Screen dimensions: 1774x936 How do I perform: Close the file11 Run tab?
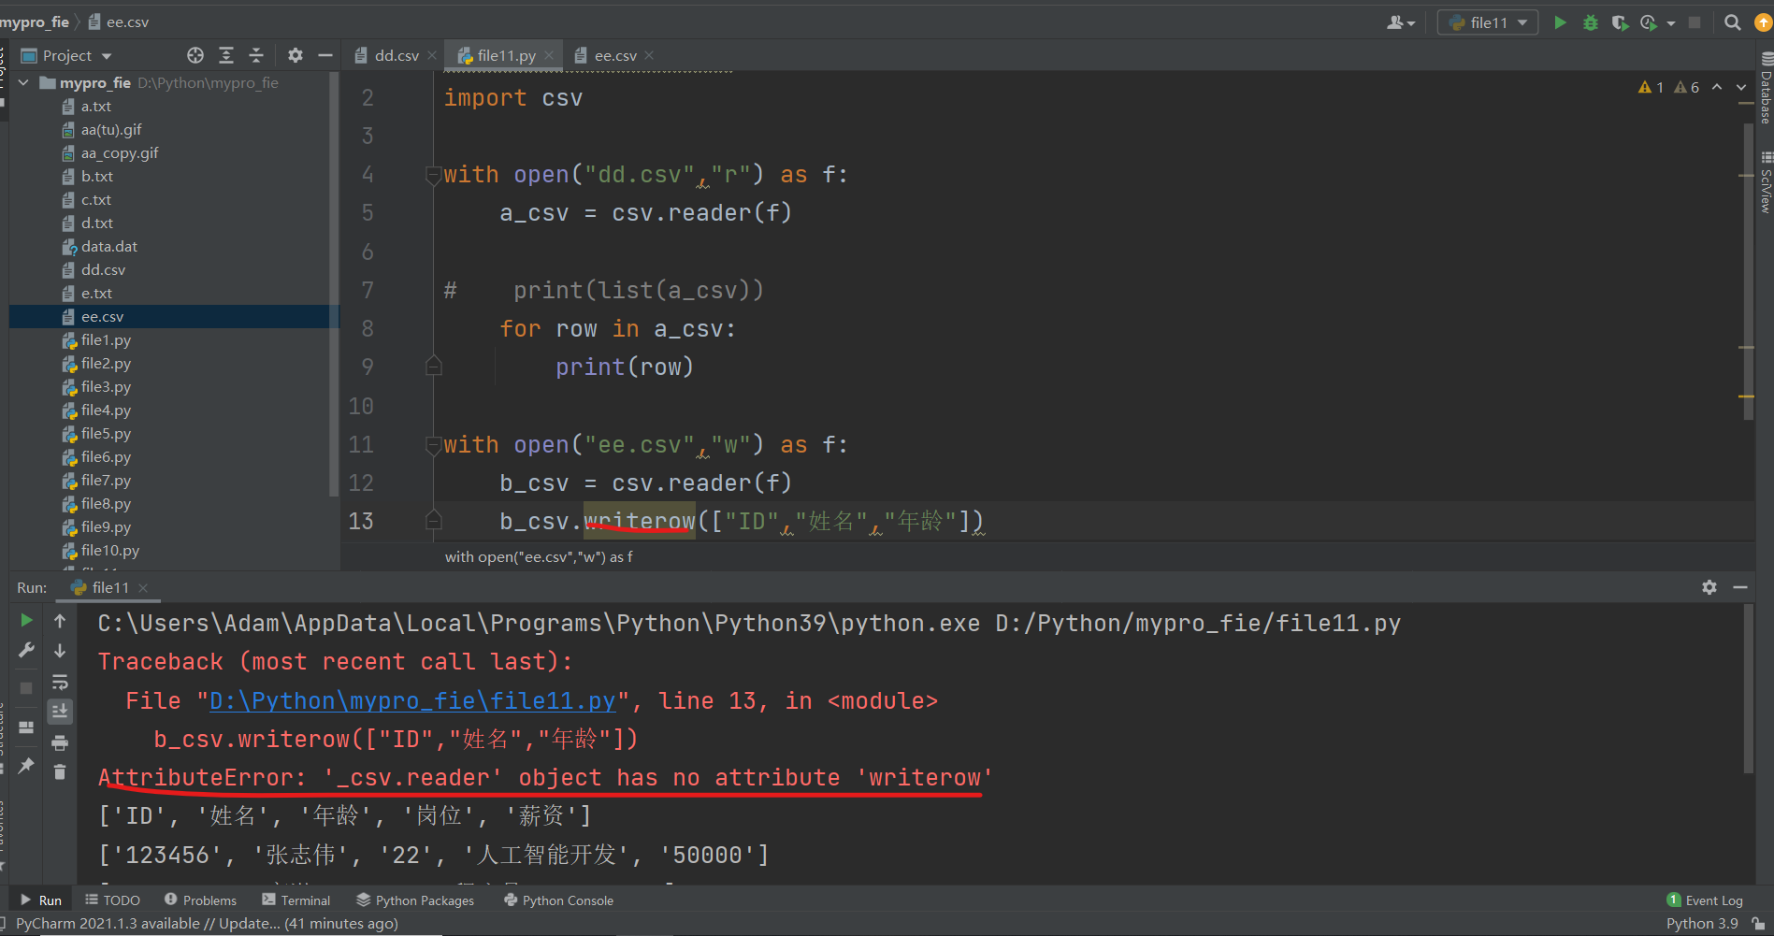coord(143,587)
